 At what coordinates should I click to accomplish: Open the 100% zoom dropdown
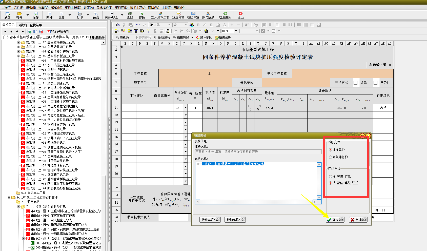(236, 31)
